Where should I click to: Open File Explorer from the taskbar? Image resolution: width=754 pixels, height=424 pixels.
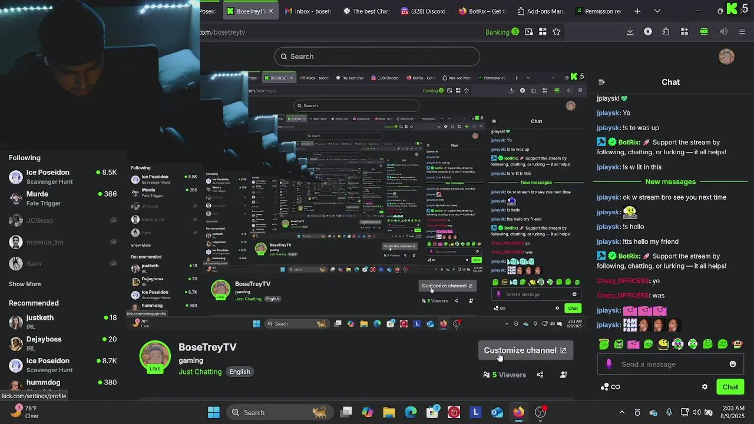click(389, 412)
